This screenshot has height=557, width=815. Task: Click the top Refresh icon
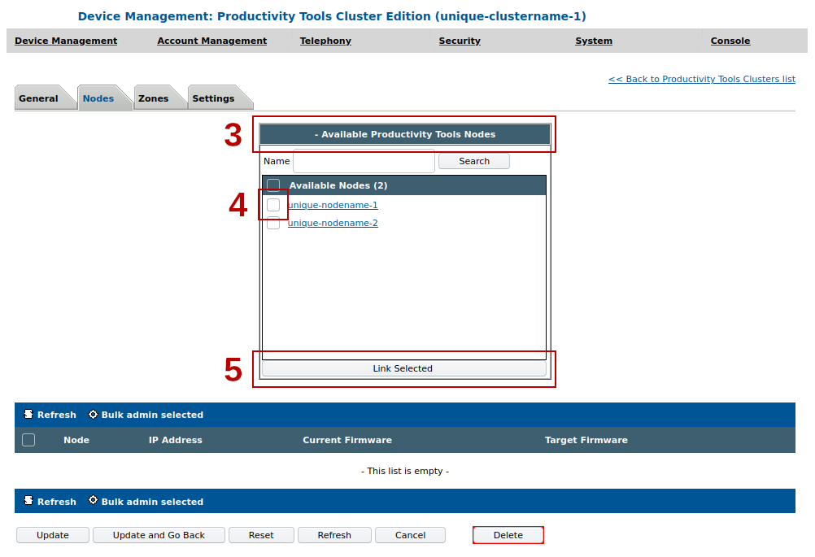tap(28, 414)
